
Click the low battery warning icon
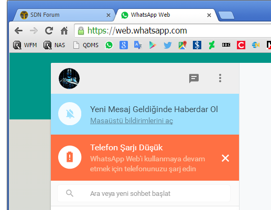[x=70, y=157]
